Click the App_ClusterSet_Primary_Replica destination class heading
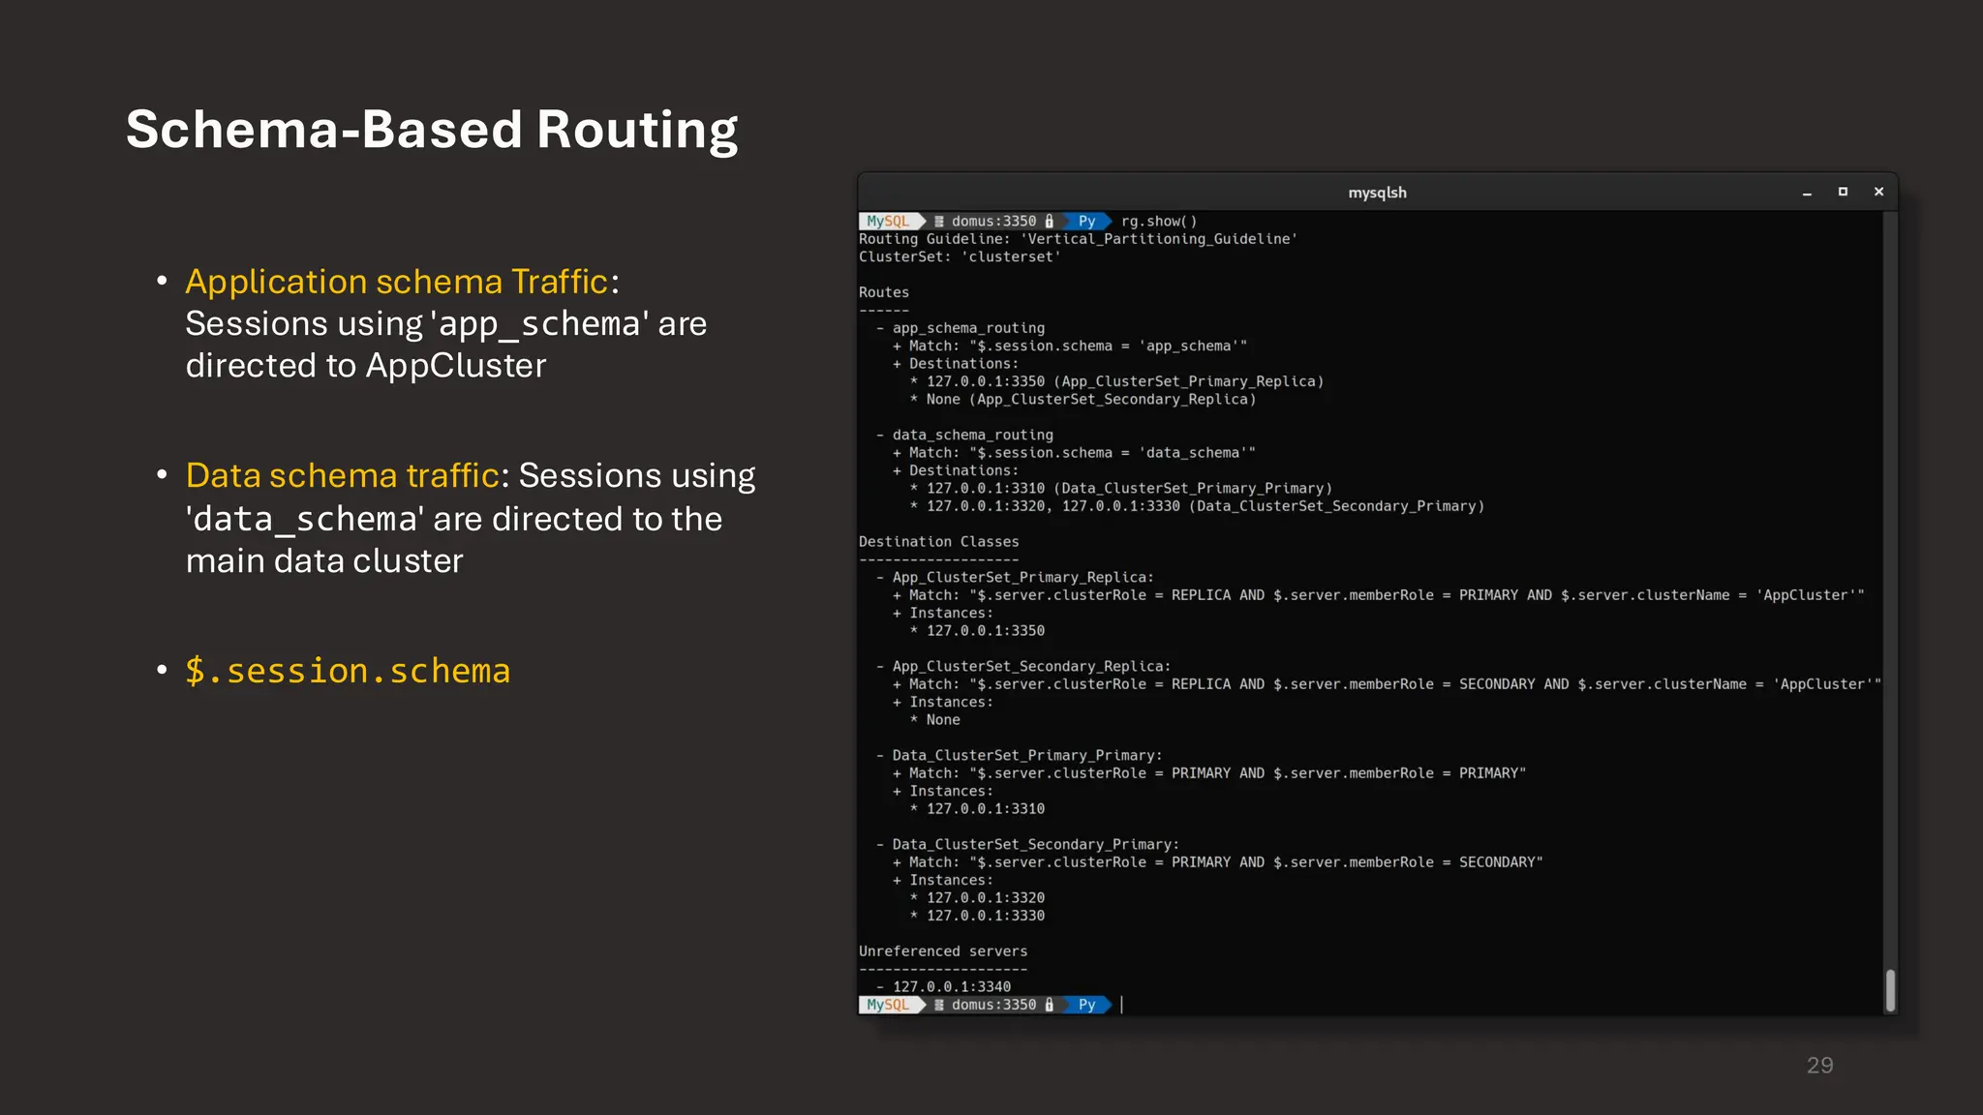This screenshot has height=1115, width=1983. click(x=1022, y=577)
